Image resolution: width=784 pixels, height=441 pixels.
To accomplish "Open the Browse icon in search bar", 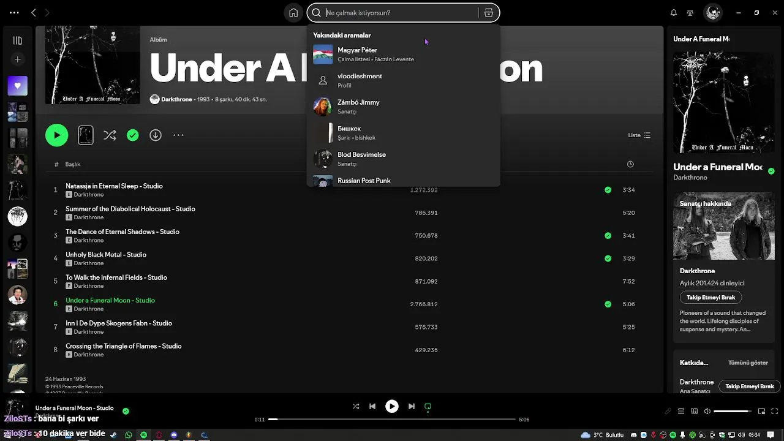I will (489, 13).
